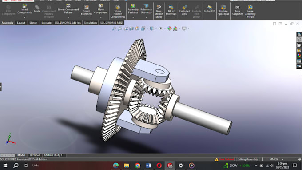Click Dynamic Annotation Views icon
This screenshot has width=302, height=170.
coord(137,28)
